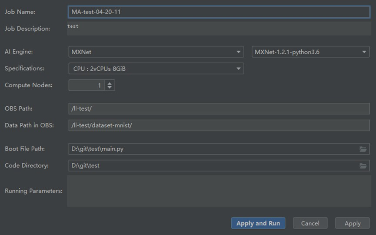Image resolution: width=376 pixels, height=235 pixels.
Task: Click the Code Directory folder browse icon
Action: click(363, 166)
